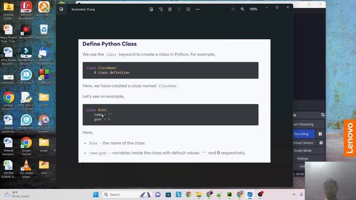Open the blue L app on taskbar
Image resolution: width=356 pixels, height=200 pixels.
179,194
